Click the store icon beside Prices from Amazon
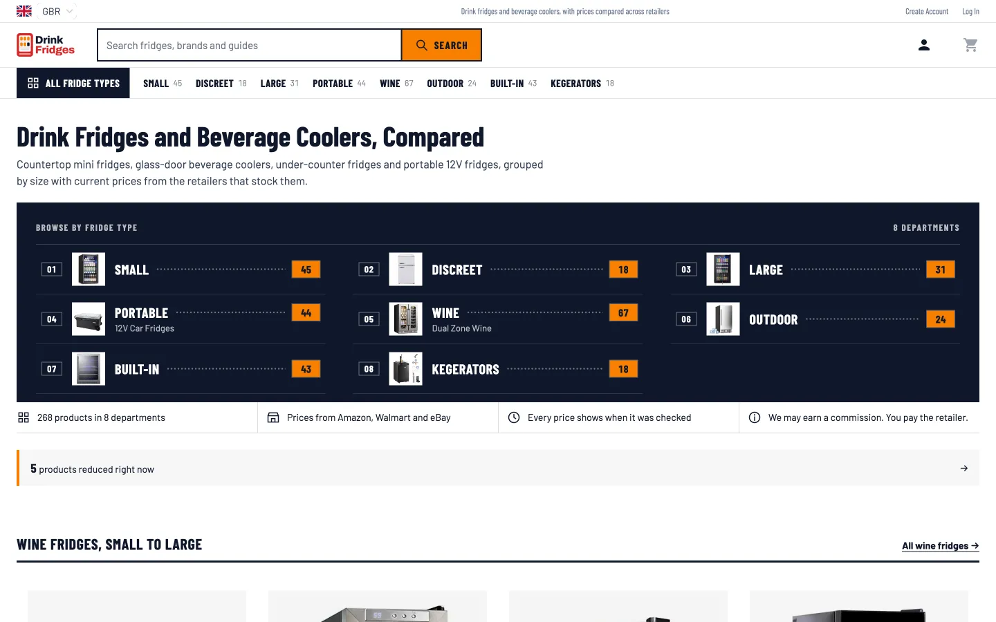 [x=273, y=417]
